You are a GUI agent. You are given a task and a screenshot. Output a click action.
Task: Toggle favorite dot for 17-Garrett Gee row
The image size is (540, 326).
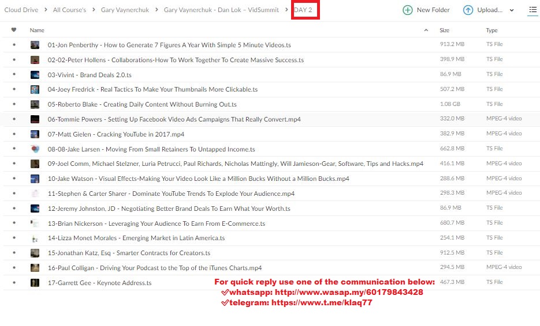[14, 282]
